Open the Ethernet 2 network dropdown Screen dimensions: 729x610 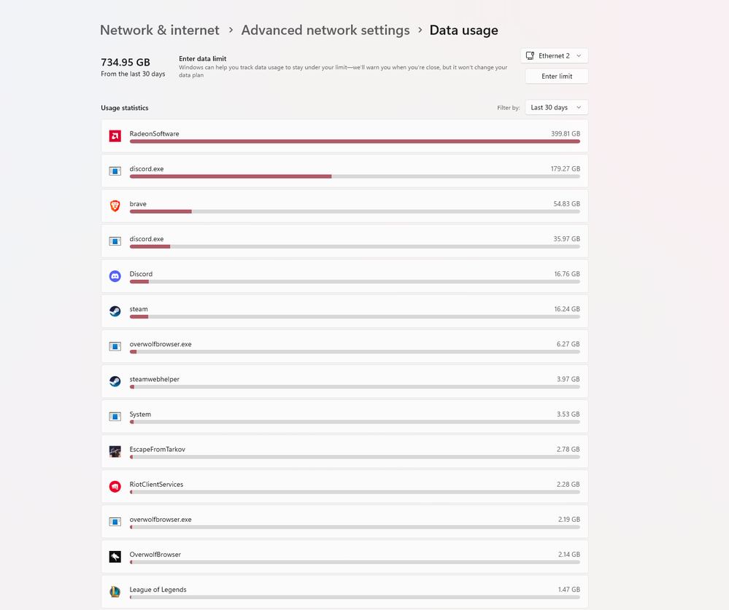[x=554, y=55]
